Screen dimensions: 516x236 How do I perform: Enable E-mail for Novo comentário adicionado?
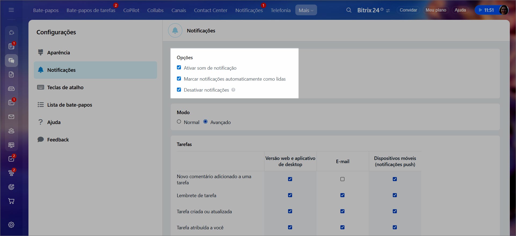[x=342, y=179]
